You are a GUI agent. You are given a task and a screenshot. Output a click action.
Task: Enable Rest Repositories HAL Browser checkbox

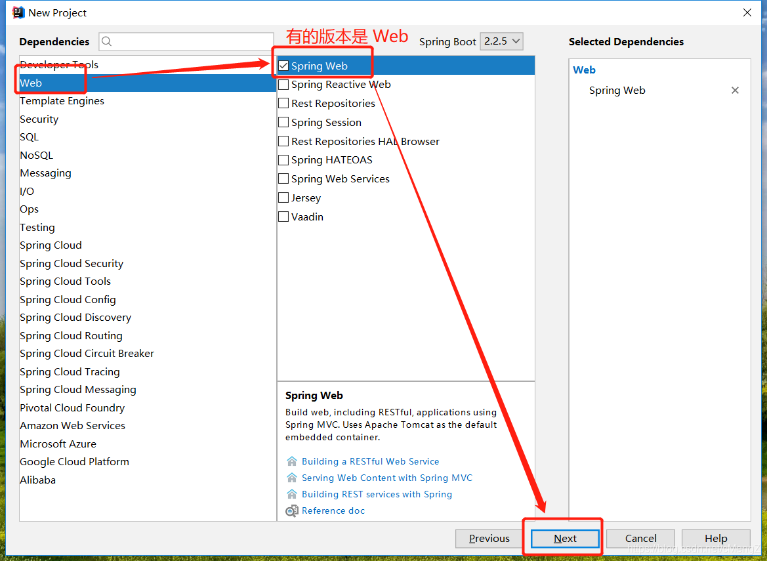click(x=283, y=141)
